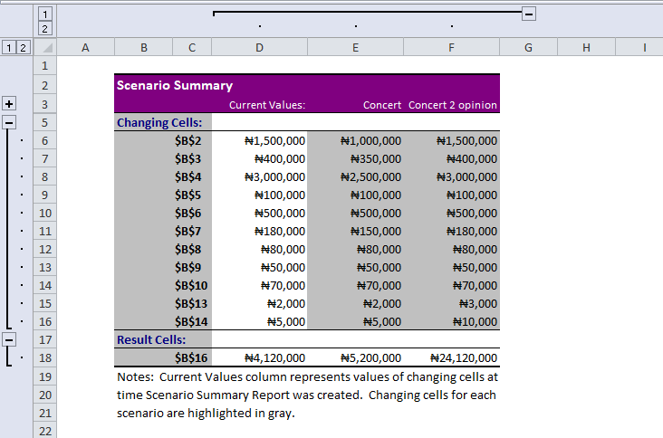Select the ₦5,200,000 Concert result cell

(x=370, y=358)
